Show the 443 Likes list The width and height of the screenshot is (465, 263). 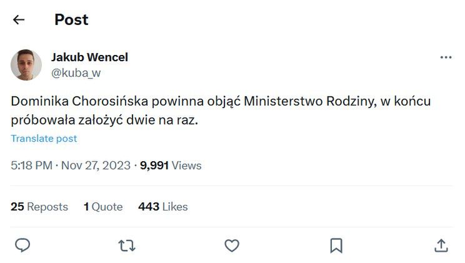163,207
